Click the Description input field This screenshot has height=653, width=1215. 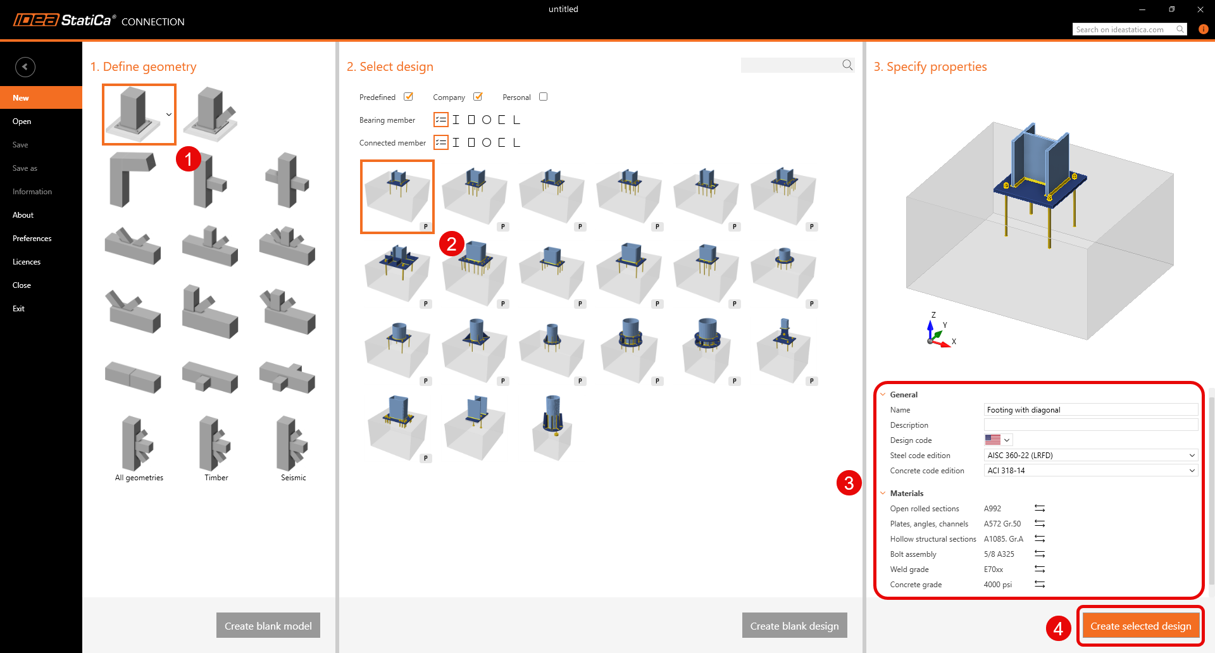point(1091,425)
